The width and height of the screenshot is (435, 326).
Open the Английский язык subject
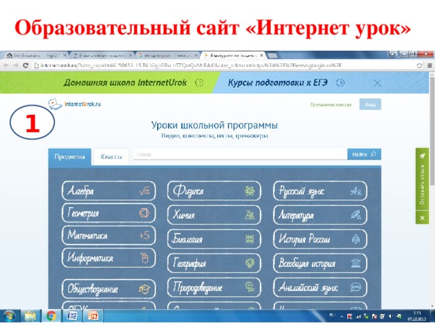pos(320,287)
